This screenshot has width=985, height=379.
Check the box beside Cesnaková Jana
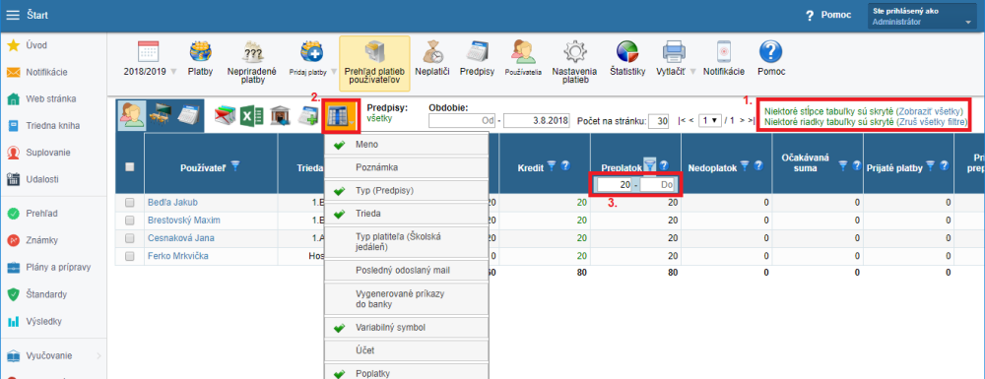pos(130,238)
